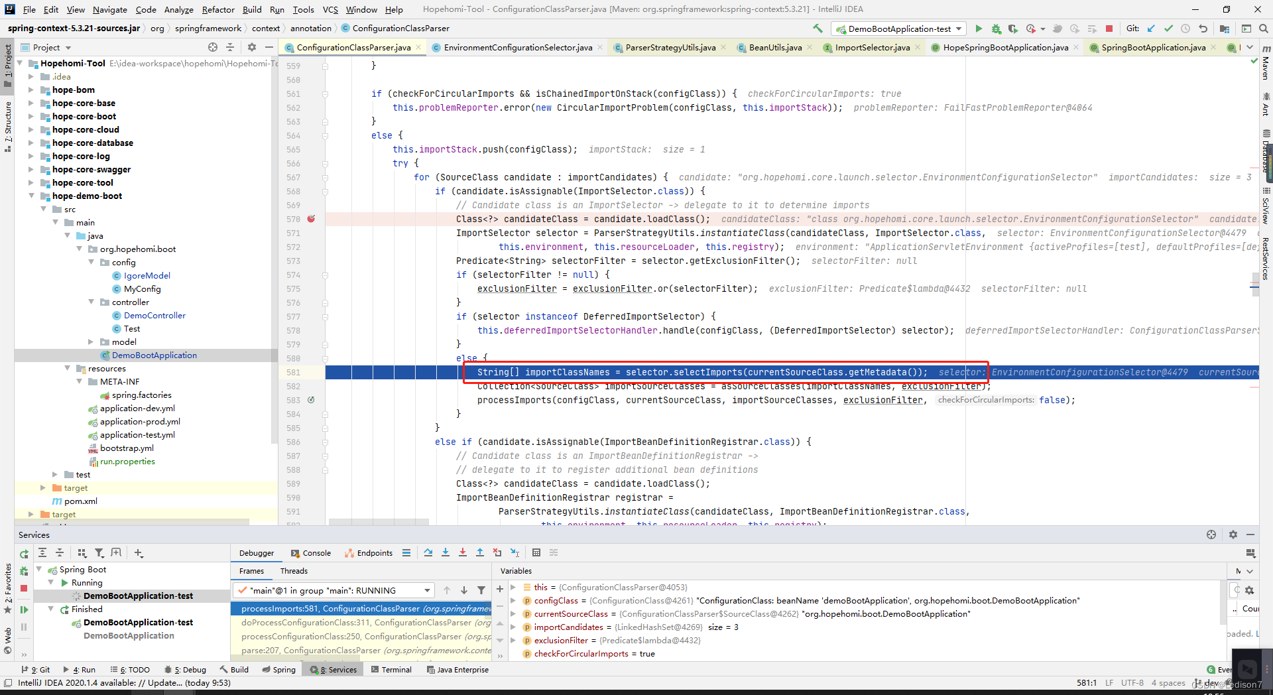This screenshot has width=1273, height=695.
Task: Click the Step Into debugger icon
Action: click(446, 552)
